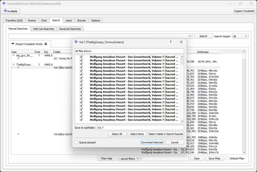Click the Soulseek bird icon in main title bar

coord(4,3)
